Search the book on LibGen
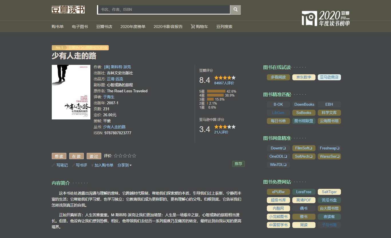The height and width of the screenshot is (238, 391). 278,113
